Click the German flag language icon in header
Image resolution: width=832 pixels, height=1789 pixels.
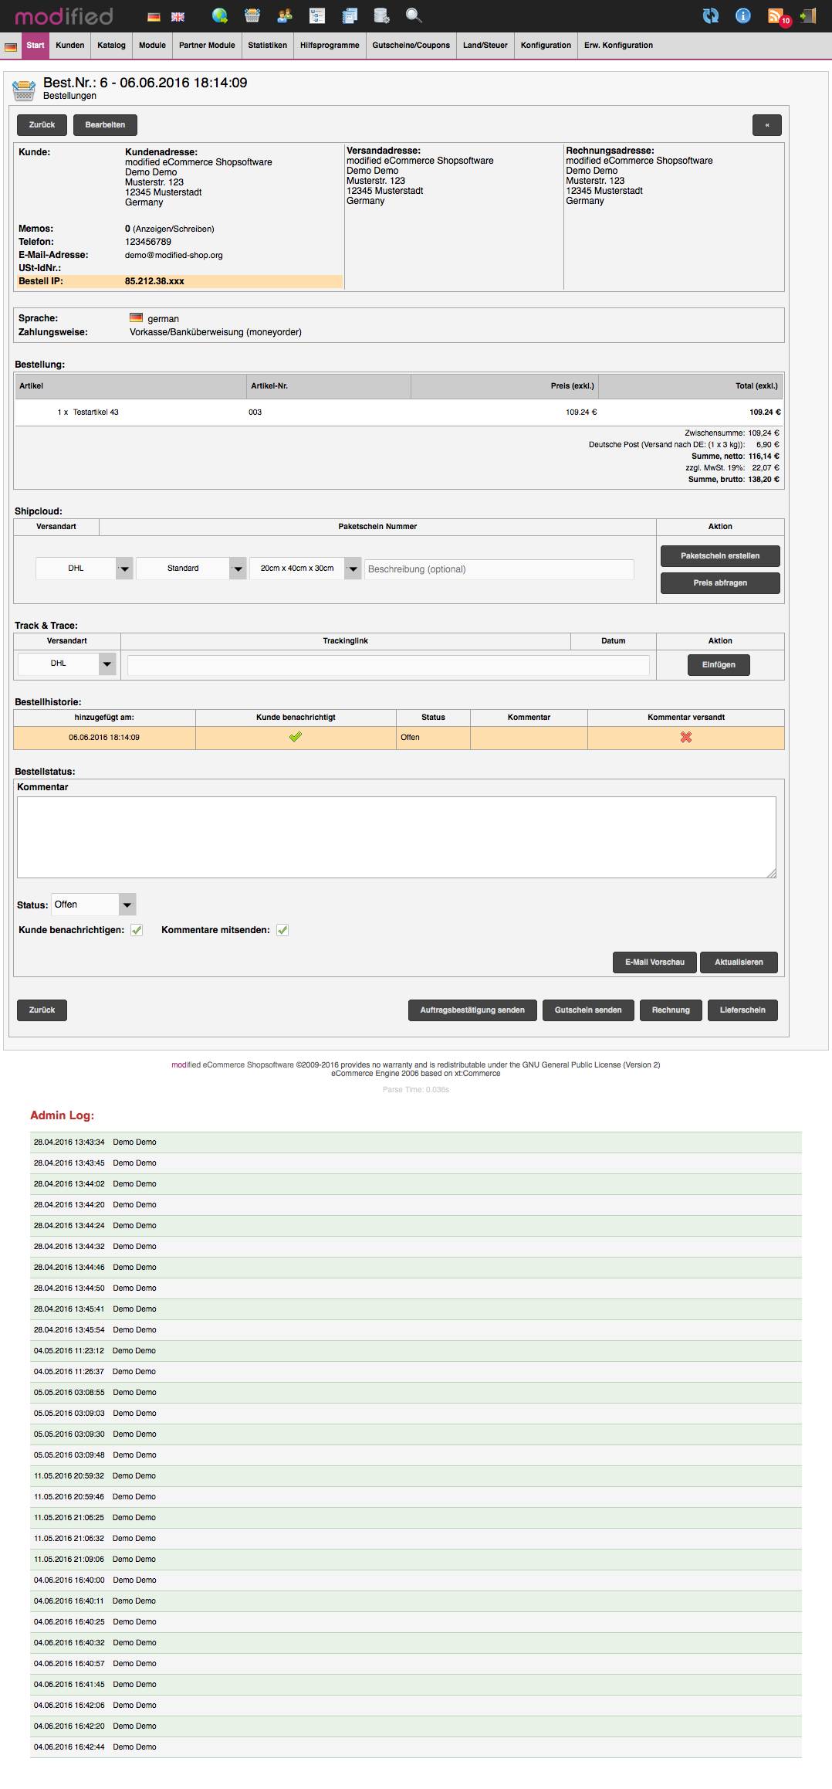click(154, 16)
